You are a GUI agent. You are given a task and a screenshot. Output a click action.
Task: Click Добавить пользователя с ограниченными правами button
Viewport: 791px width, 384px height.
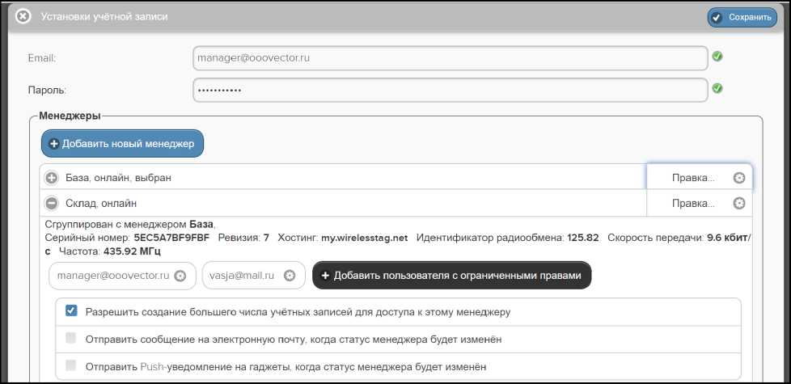point(451,275)
